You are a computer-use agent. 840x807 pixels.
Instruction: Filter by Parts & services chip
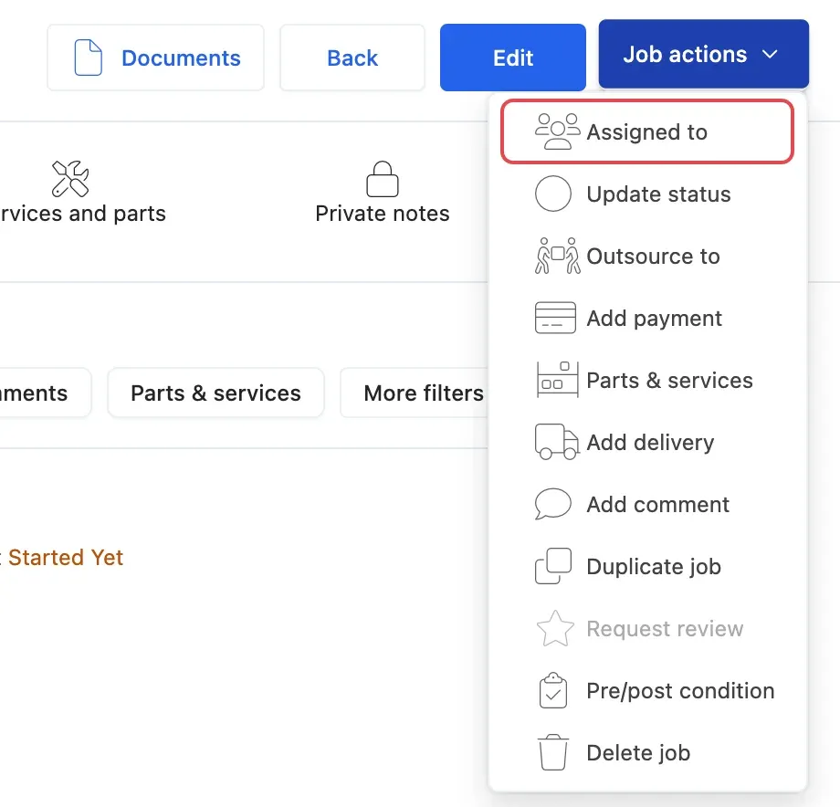tap(215, 393)
